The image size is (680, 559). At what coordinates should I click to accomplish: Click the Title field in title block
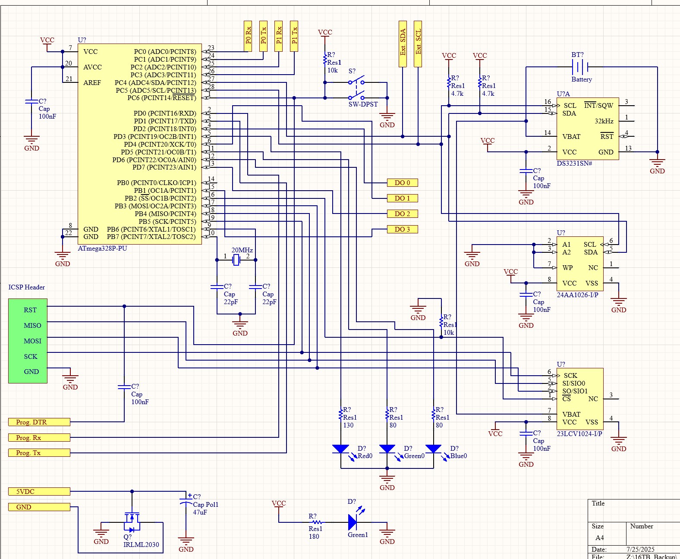point(598,503)
